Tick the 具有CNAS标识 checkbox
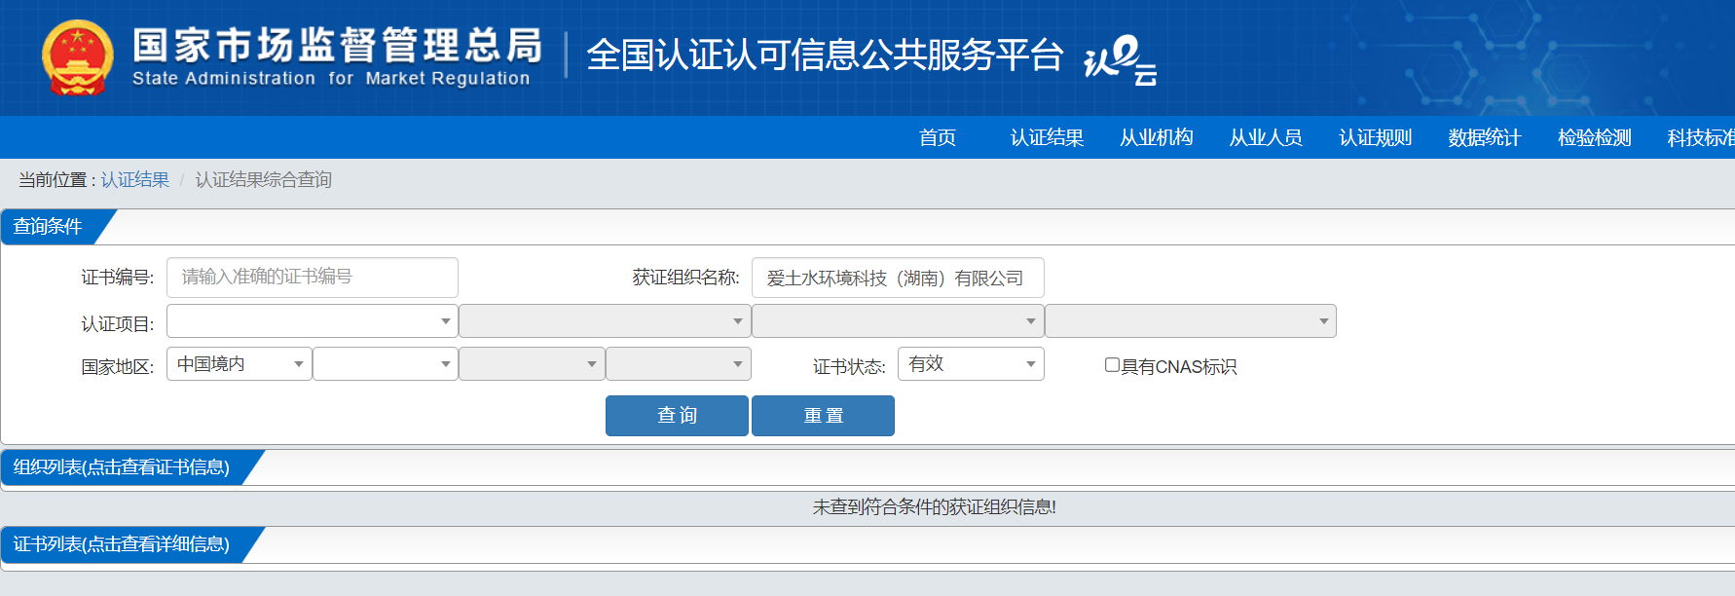1735x596 pixels. coord(1112,365)
